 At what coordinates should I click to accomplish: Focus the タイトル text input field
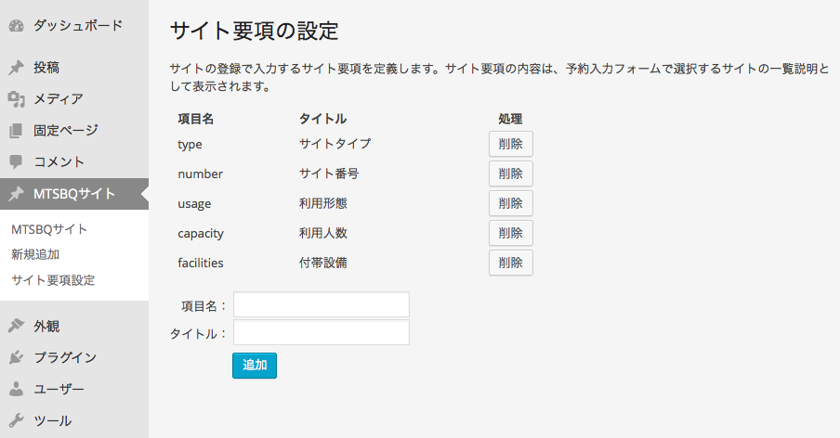coord(321,332)
